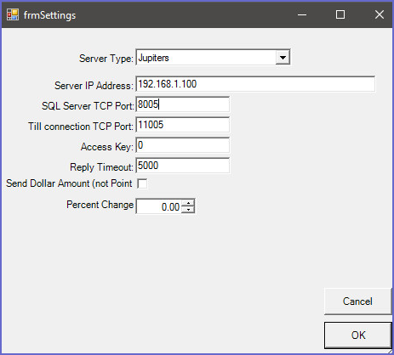Close the frmSettings window
This screenshot has width=394, height=355.
[380, 14]
